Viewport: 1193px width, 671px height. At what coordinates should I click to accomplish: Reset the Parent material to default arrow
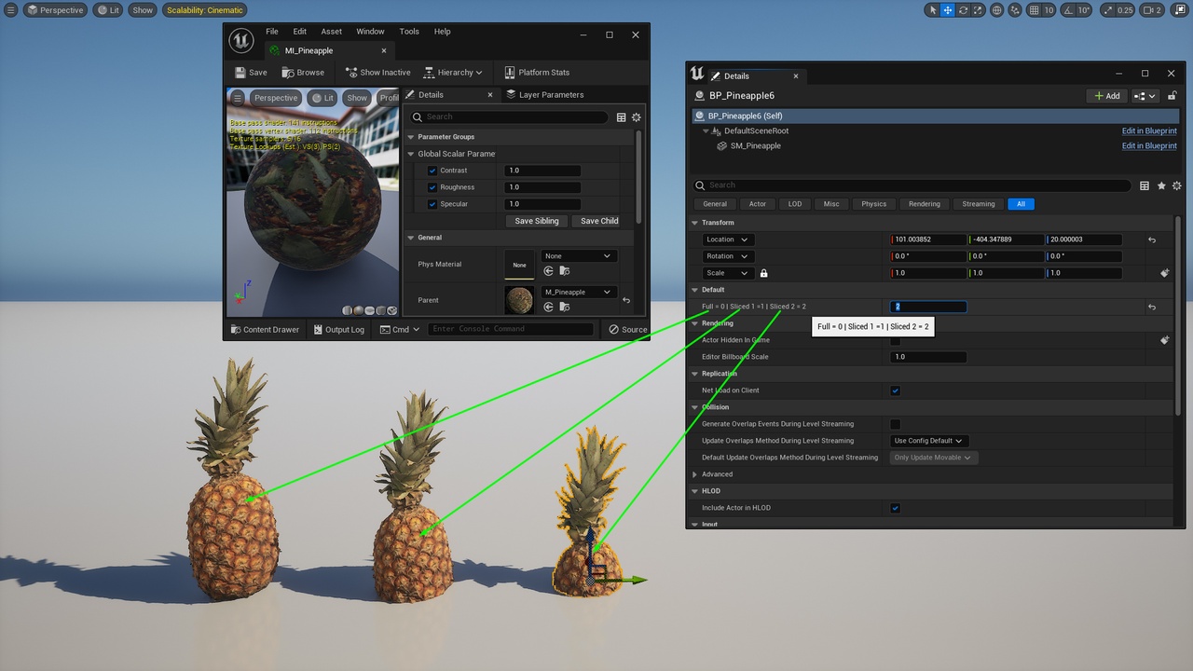[x=626, y=300]
